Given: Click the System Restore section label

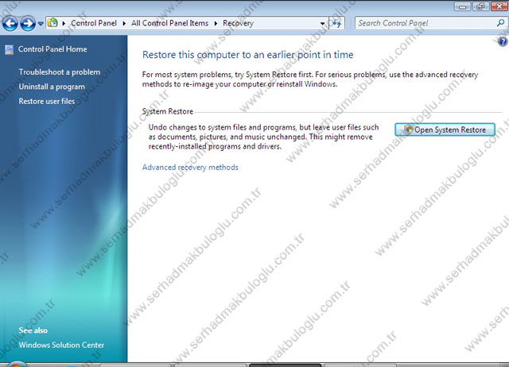Looking at the screenshot, I should 168,111.
